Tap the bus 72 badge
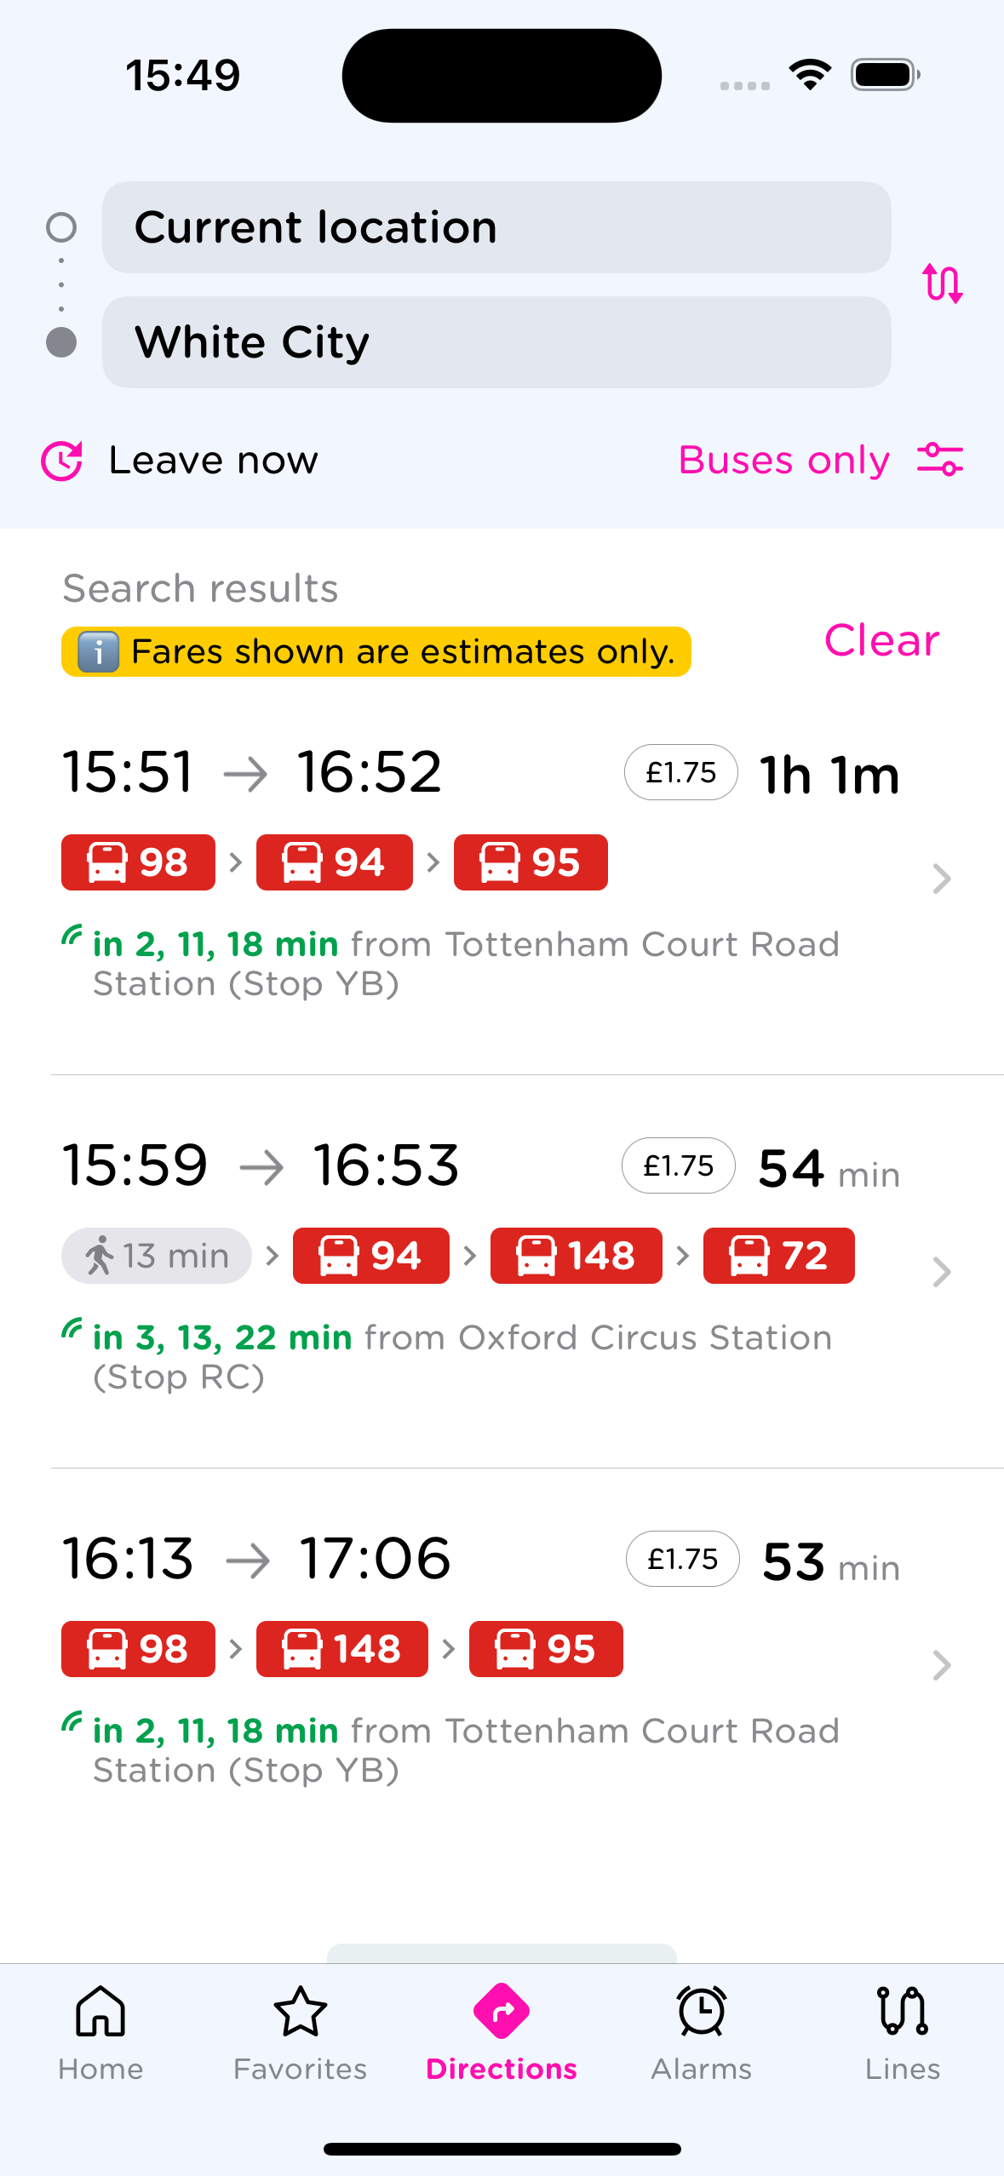The height and width of the screenshot is (2176, 1004). click(778, 1256)
